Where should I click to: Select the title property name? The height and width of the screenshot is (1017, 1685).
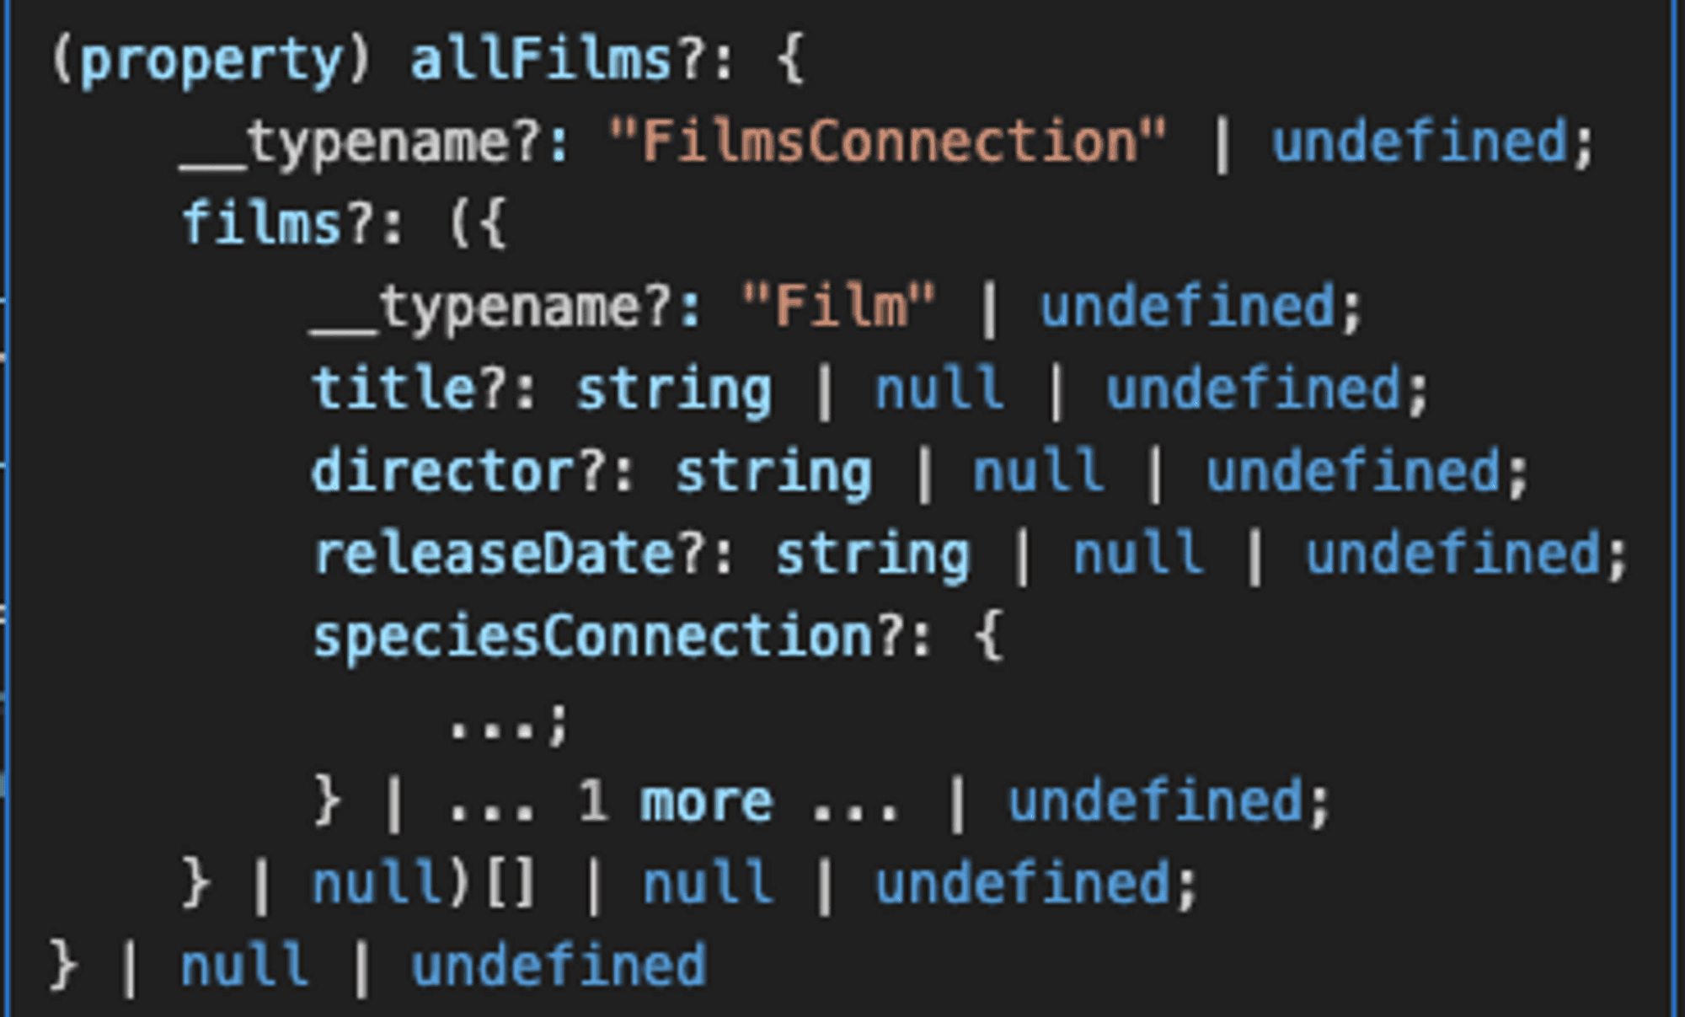(x=393, y=388)
